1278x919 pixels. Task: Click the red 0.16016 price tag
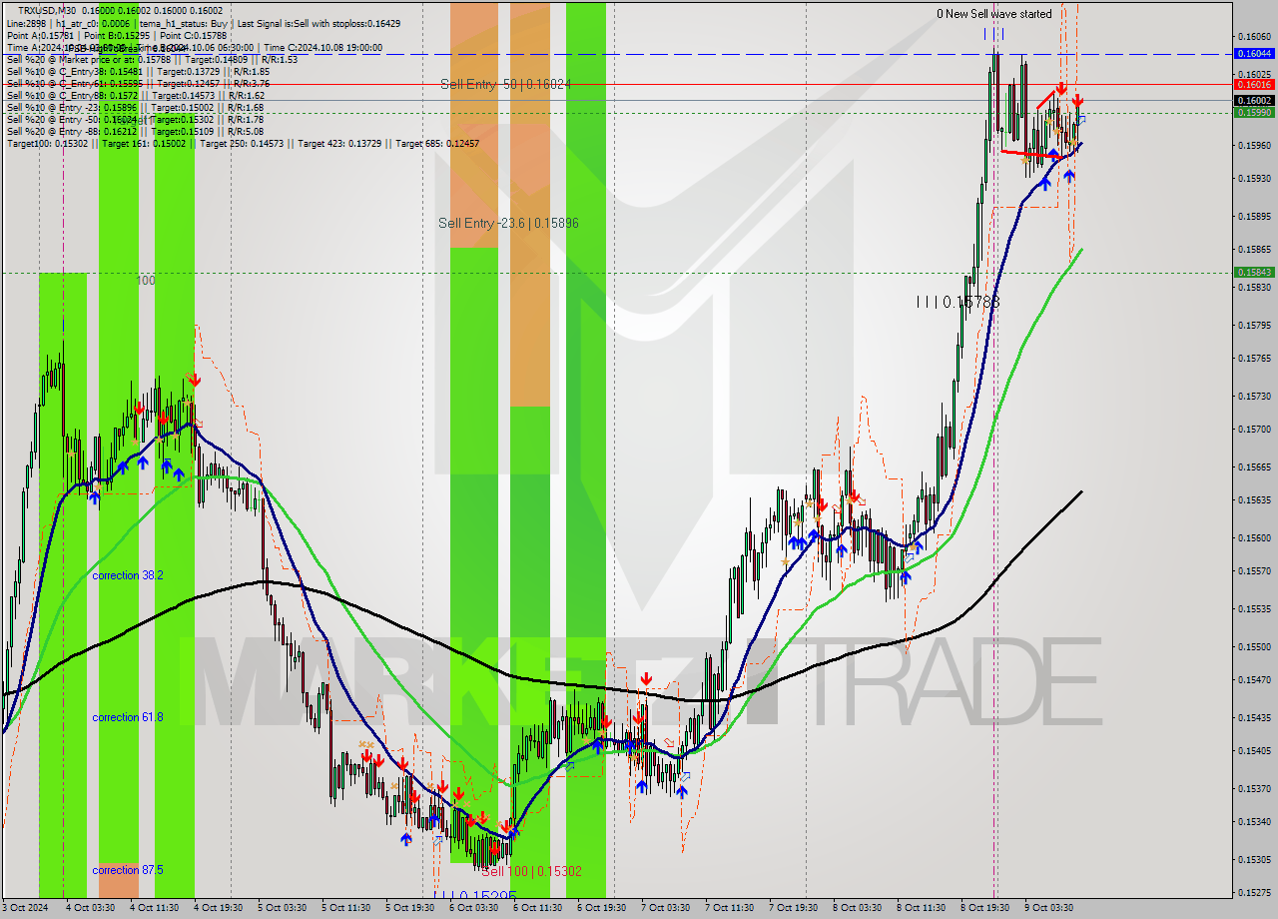[x=1254, y=85]
